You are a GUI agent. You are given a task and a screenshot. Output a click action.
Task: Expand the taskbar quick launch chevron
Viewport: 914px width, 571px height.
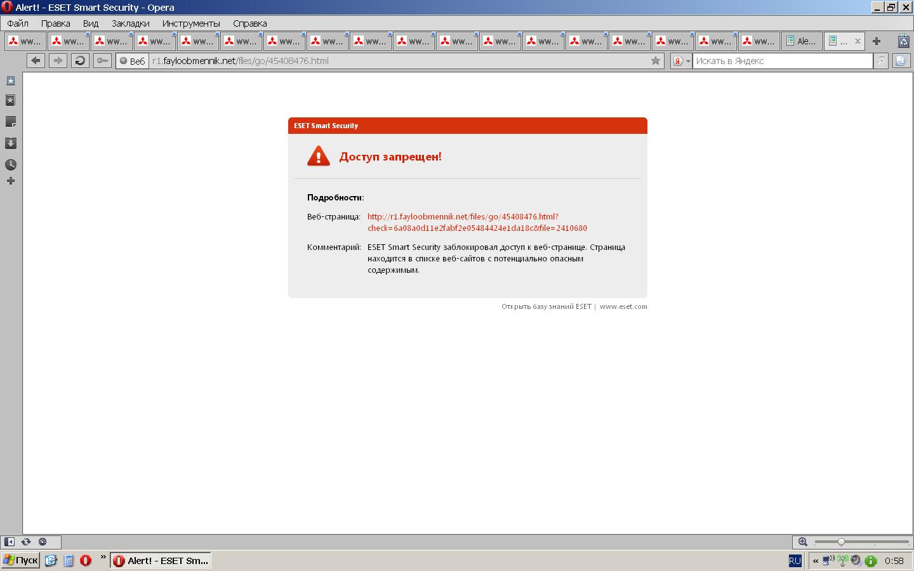click(103, 558)
